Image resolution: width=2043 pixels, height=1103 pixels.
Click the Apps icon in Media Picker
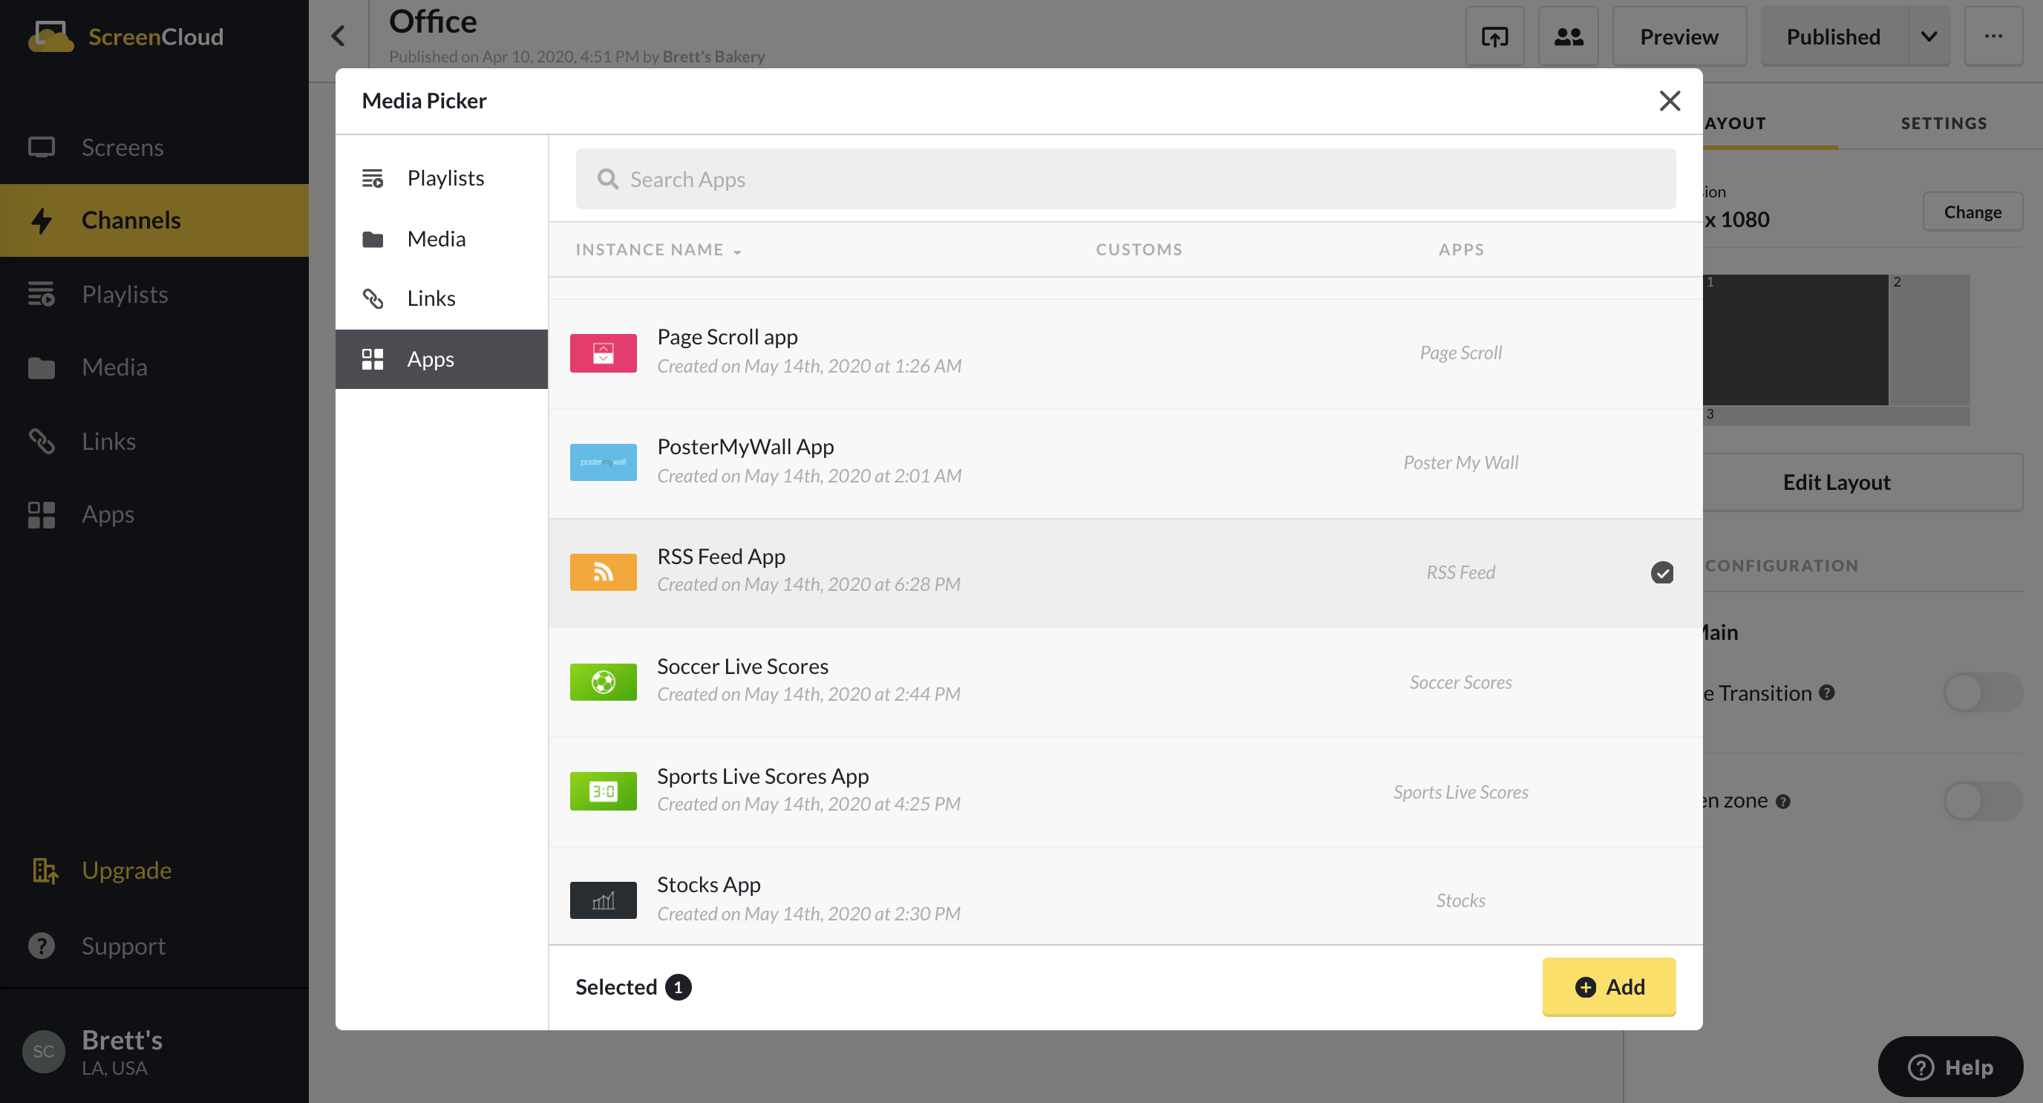(375, 357)
